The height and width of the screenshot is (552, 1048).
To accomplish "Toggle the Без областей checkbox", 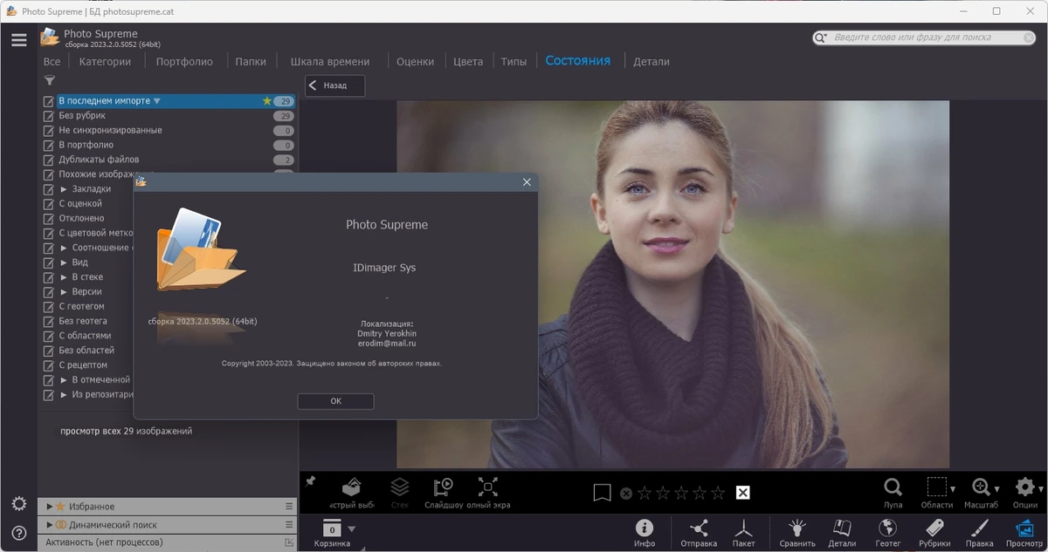I will pyautogui.click(x=49, y=351).
